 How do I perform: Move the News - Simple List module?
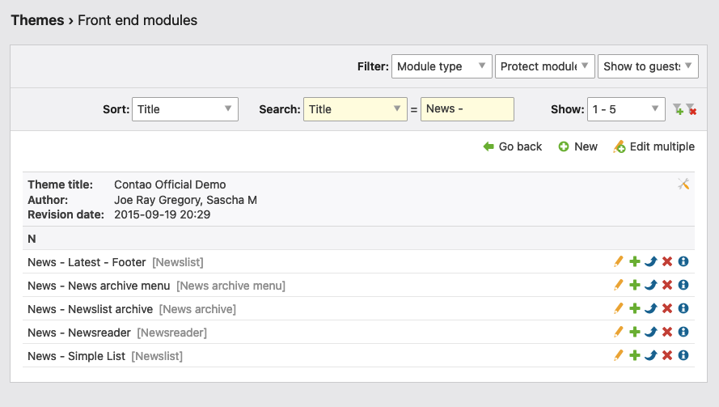tap(651, 355)
